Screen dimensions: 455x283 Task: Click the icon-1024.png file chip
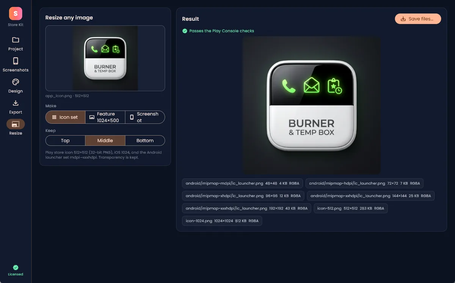pos(222,221)
